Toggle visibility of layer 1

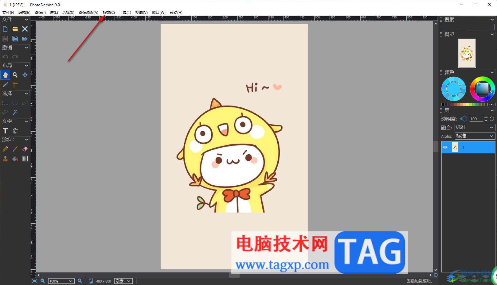point(445,148)
